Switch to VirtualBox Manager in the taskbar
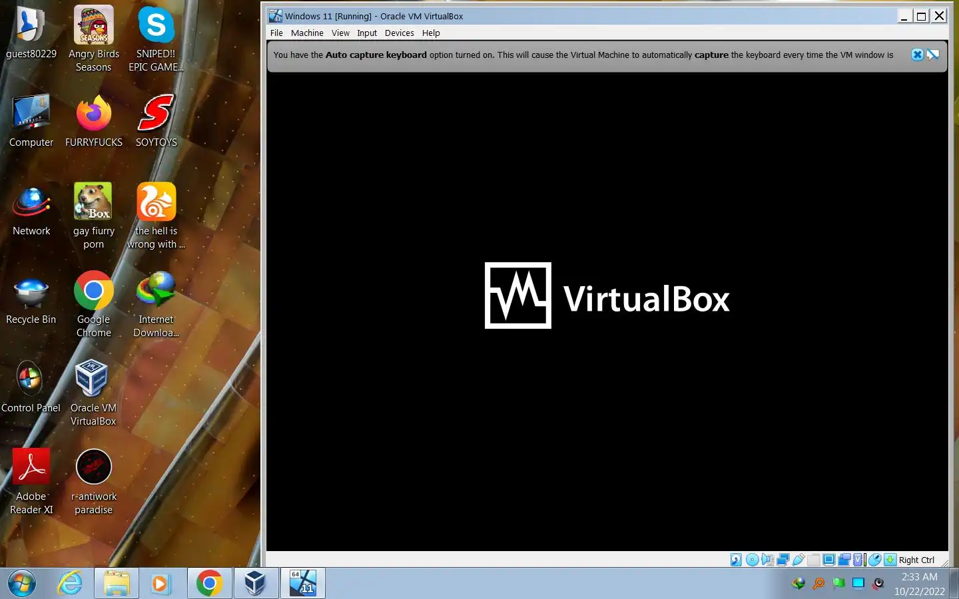The height and width of the screenshot is (599, 959). 256,584
